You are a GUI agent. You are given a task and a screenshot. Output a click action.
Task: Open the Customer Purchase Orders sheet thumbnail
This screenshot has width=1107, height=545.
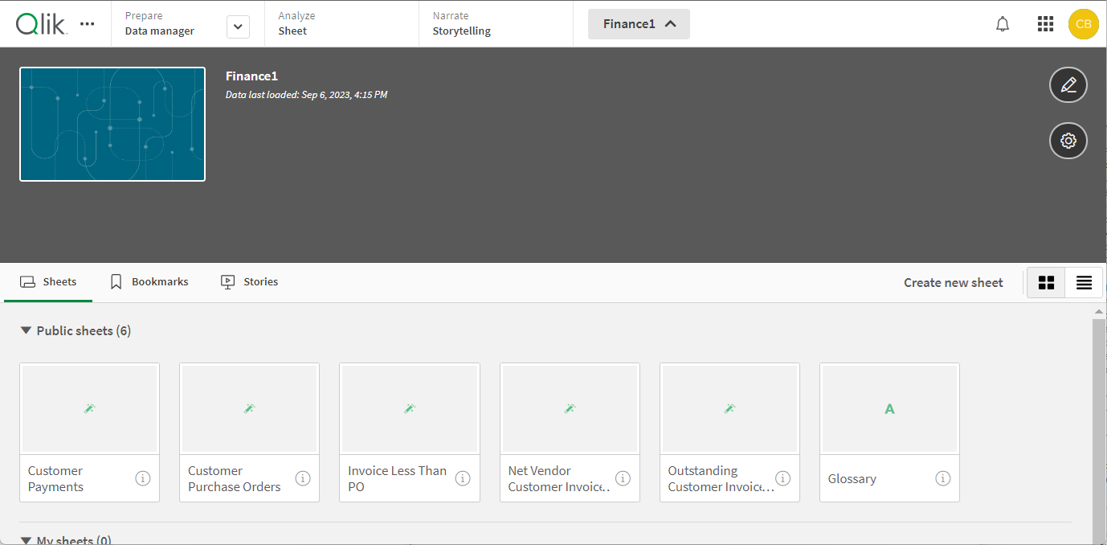click(249, 408)
